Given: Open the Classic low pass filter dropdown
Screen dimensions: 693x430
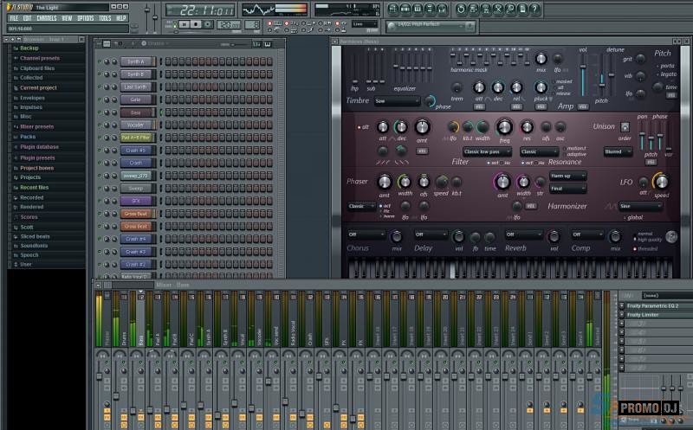Looking at the screenshot, I should pyautogui.click(x=487, y=152).
